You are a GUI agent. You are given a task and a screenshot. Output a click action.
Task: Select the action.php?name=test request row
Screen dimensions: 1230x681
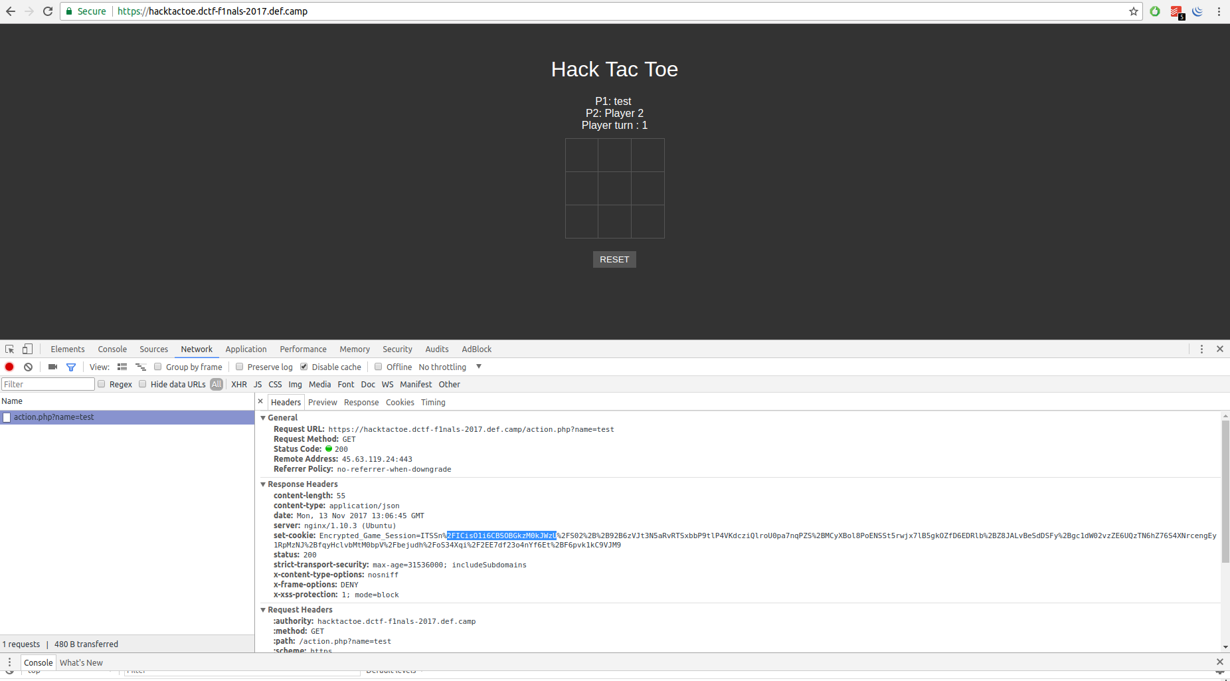(x=127, y=417)
